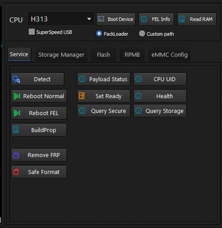222x228 pixels.
Task: Open the CPU model dropdown showing H313
Action: 61,19
